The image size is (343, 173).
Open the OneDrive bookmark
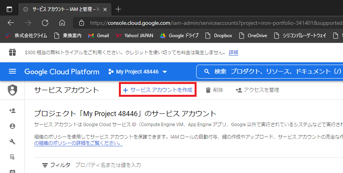pos(253,36)
